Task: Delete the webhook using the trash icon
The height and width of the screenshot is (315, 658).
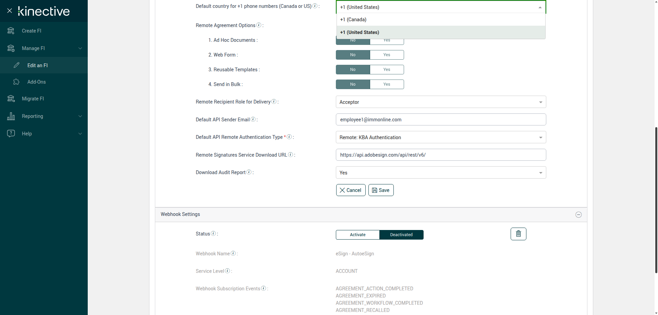Action: click(519, 234)
